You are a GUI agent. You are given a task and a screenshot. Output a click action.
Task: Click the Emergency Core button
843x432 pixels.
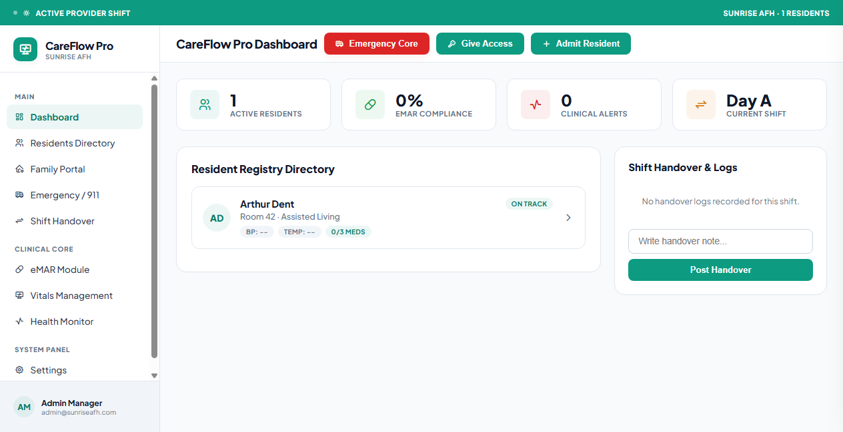377,44
